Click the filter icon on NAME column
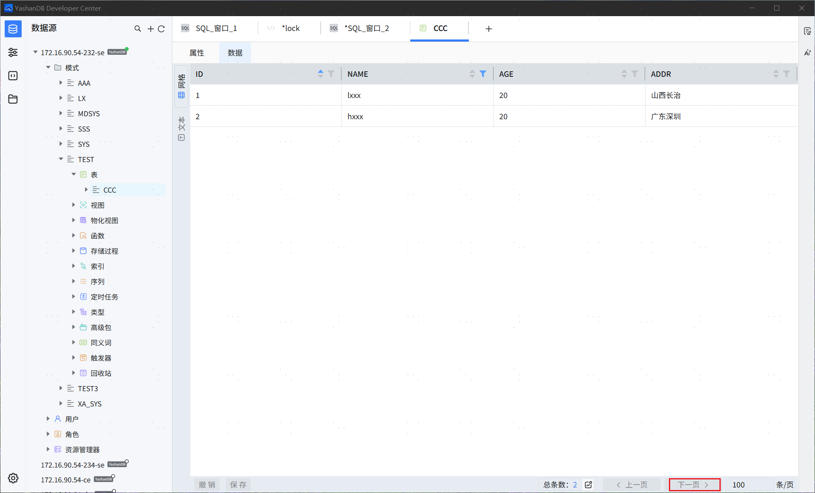The image size is (815, 493). click(x=483, y=74)
